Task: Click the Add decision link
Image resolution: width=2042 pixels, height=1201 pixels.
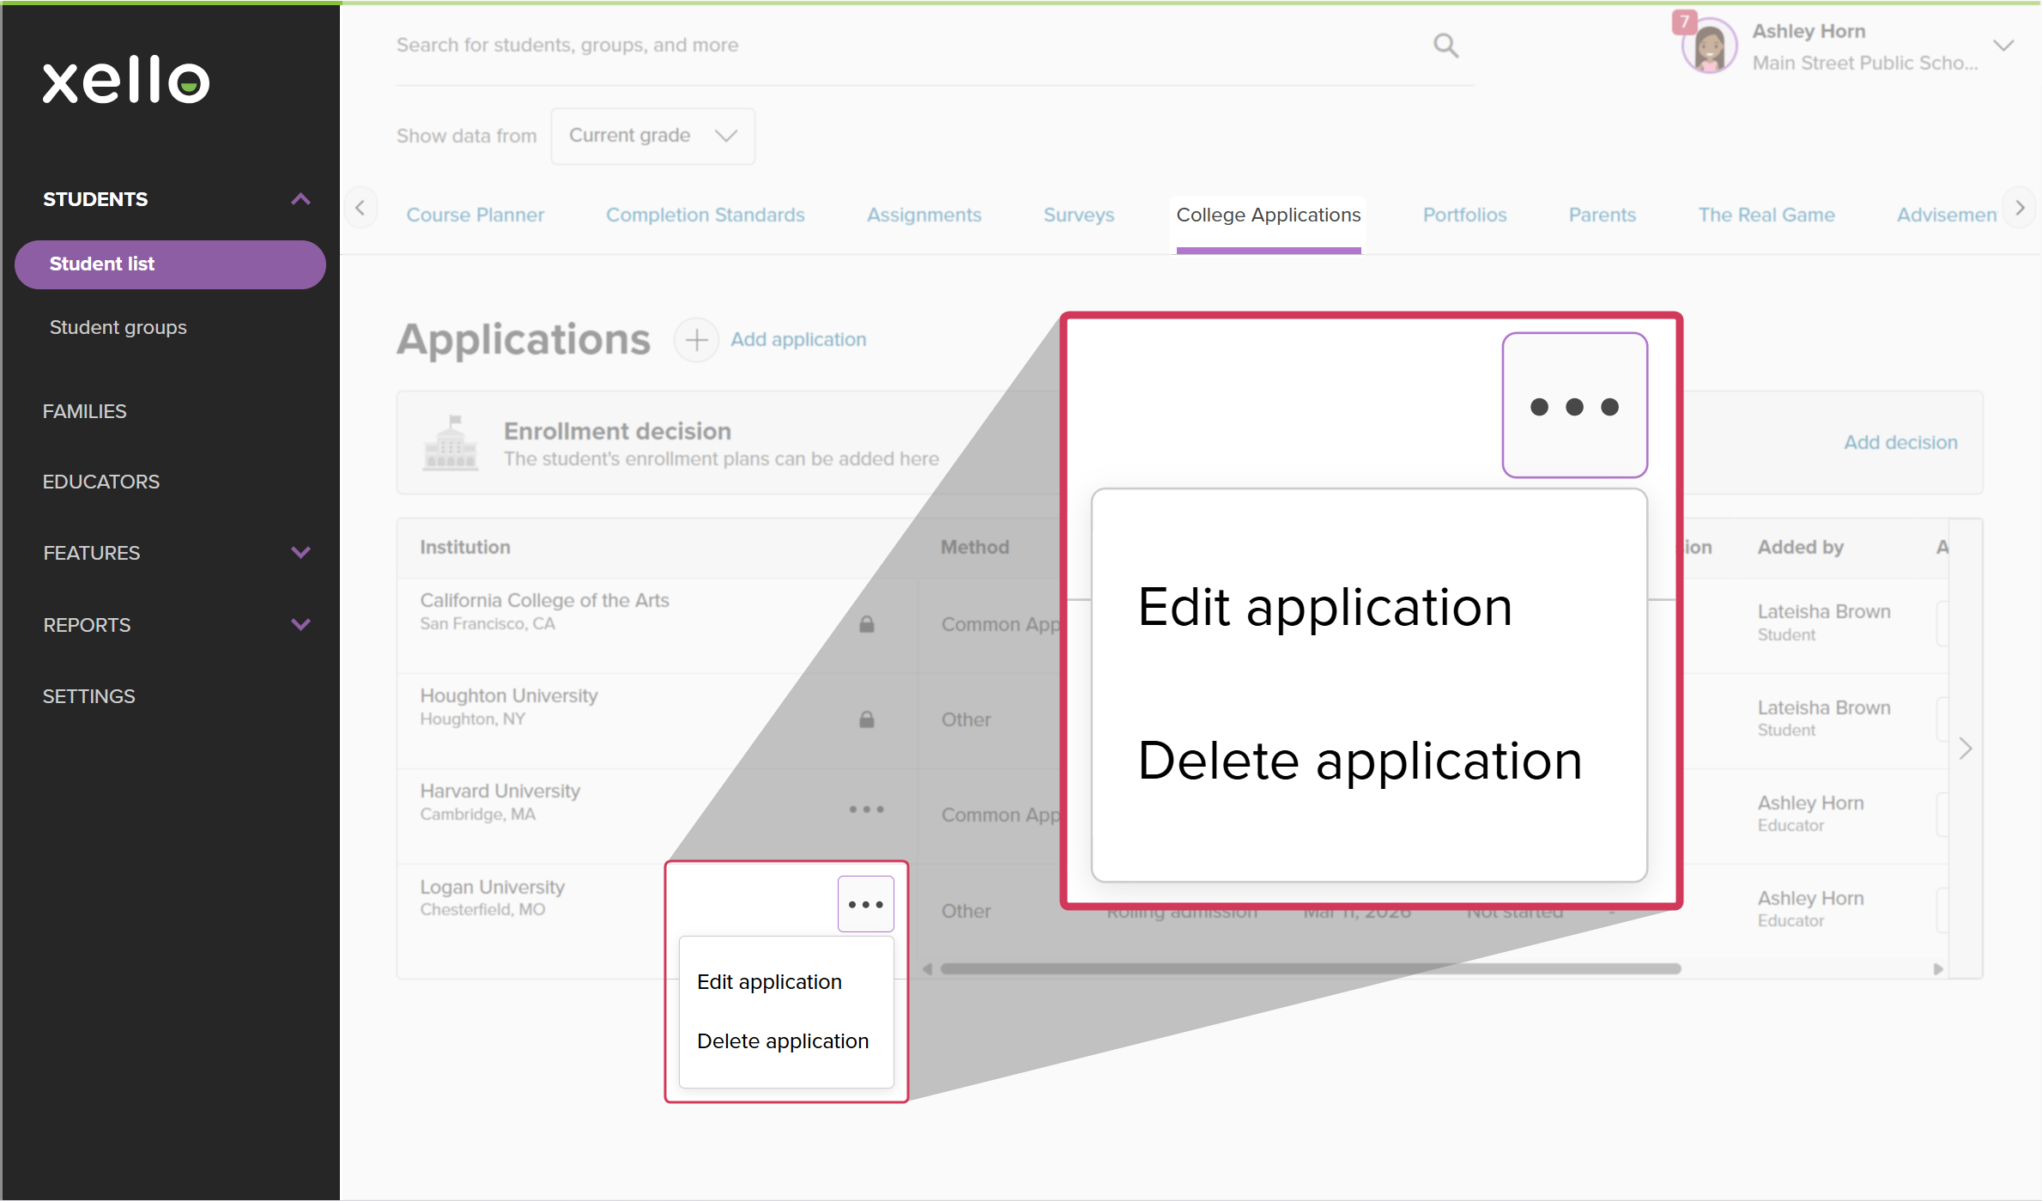Action: pyautogui.click(x=1900, y=442)
